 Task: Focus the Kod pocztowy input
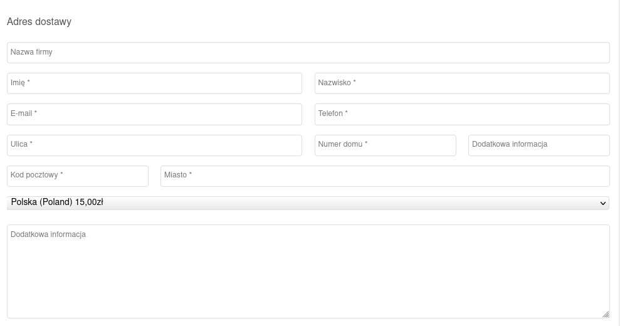coord(78,176)
